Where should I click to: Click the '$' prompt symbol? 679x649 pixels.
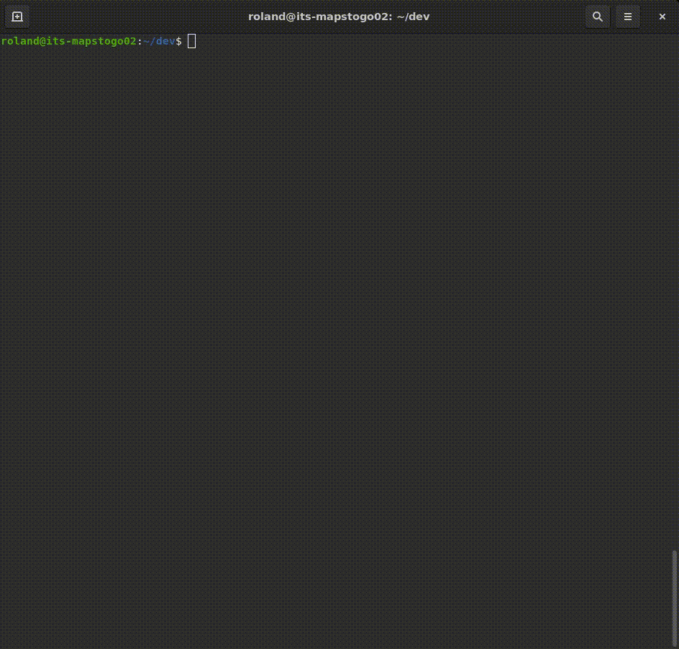(x=179, y=42)
